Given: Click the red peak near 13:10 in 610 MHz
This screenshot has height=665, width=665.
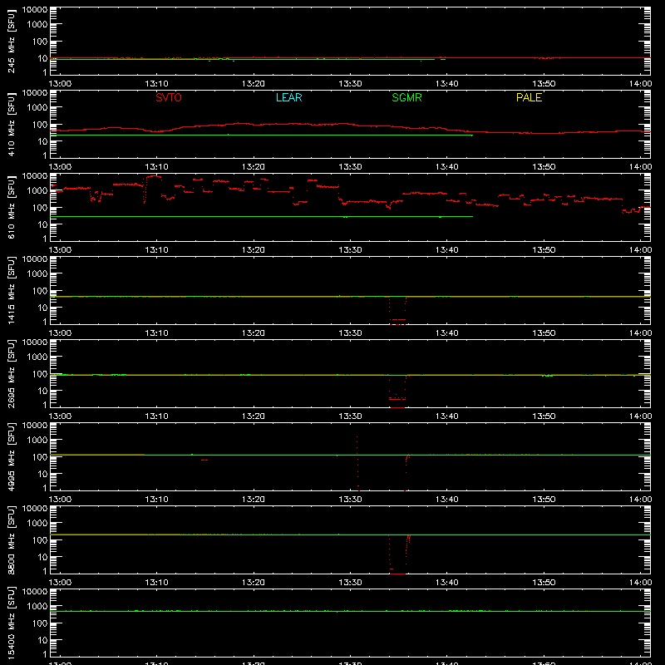Looking at the screenshot, I should pyautogui.click(x=154, y=176).
